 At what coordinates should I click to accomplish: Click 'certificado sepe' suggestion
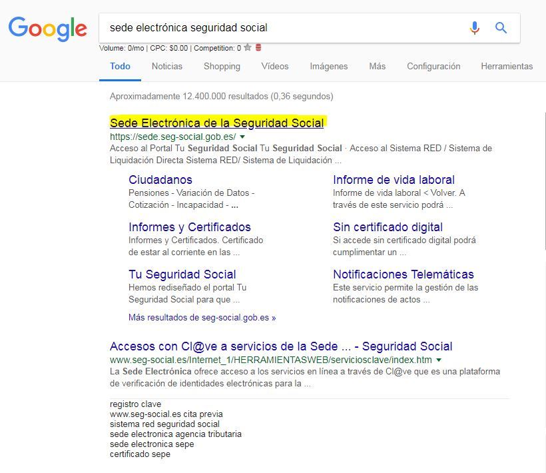tap(140, 454)
